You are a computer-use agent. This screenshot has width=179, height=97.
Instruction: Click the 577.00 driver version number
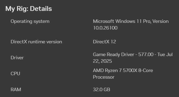[146, 54]
